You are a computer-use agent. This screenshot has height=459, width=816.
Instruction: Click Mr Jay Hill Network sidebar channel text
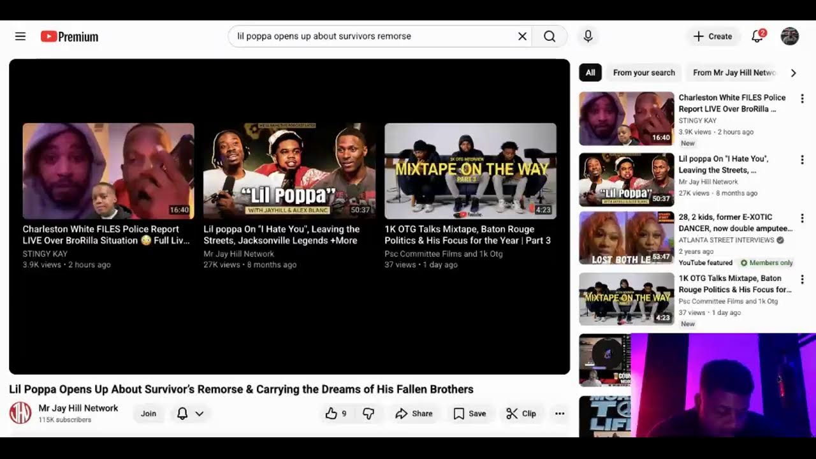pyautogui.click(x=708, y=182)
